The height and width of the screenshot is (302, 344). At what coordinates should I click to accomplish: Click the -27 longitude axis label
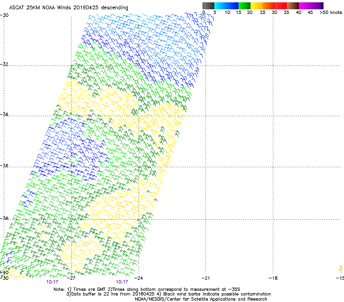[x=71, y=278]
